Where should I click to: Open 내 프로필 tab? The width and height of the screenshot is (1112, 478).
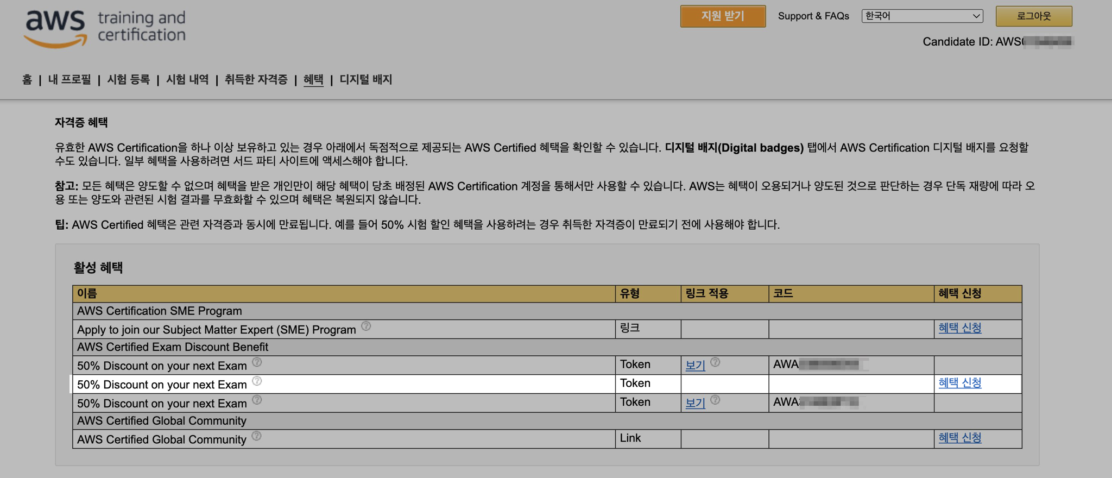point(69,79)
